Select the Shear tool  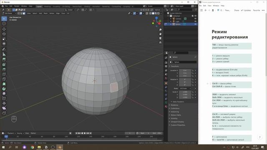point(4,108)
